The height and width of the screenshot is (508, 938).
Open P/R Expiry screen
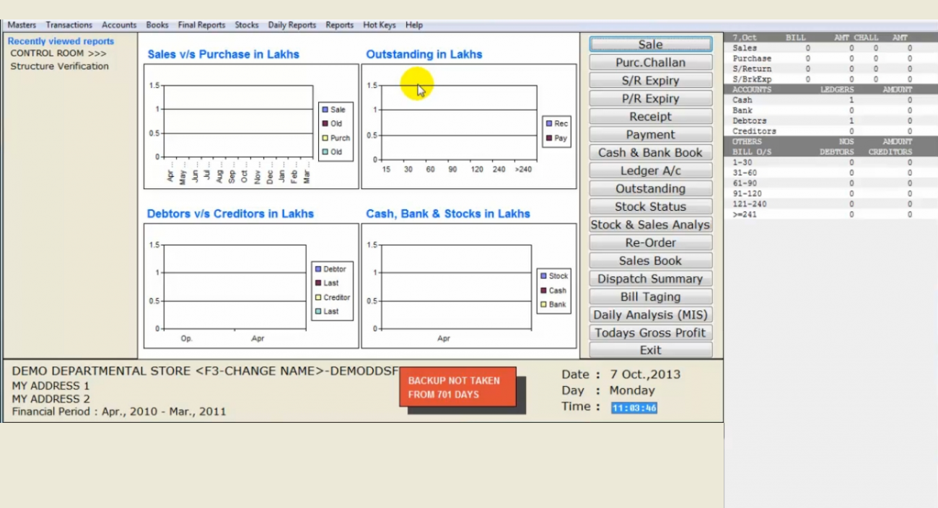pyautogui.click(x=650, y=98)
